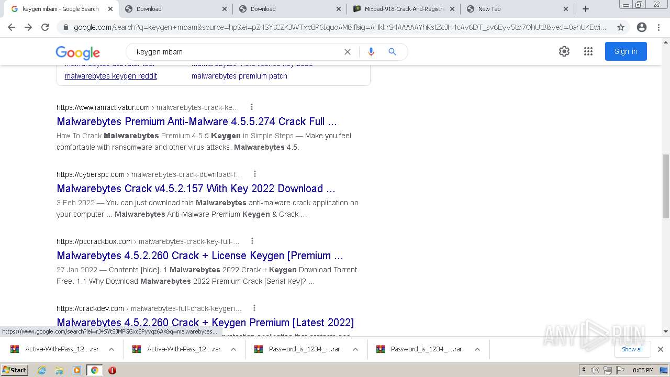
Task: Switch to the second Download tab
Action: [289, 9]
